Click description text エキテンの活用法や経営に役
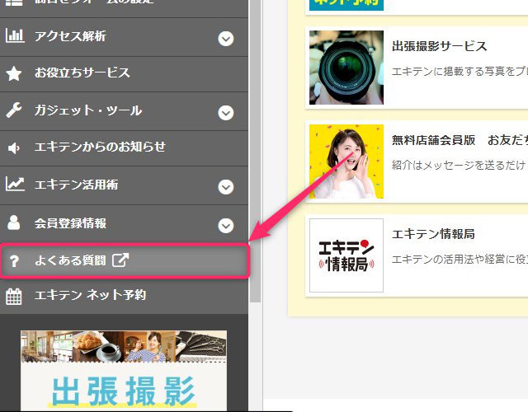This screenshot has width=528, height=412. coord(460,259)
